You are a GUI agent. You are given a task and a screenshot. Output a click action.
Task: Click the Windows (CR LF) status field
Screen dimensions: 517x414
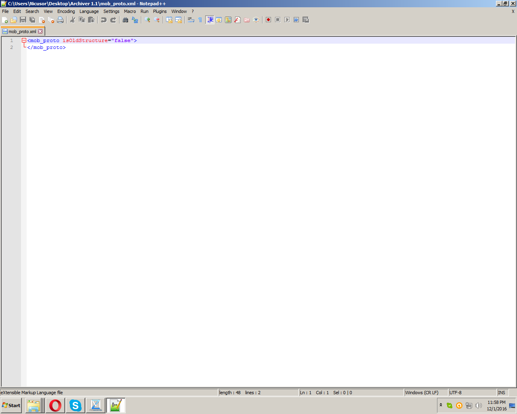[x=426, y=393]
